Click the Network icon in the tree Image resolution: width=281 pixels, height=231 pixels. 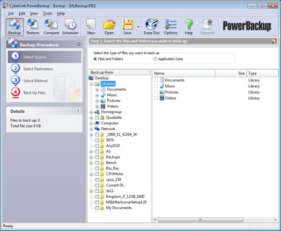click(x=97, y=129)
